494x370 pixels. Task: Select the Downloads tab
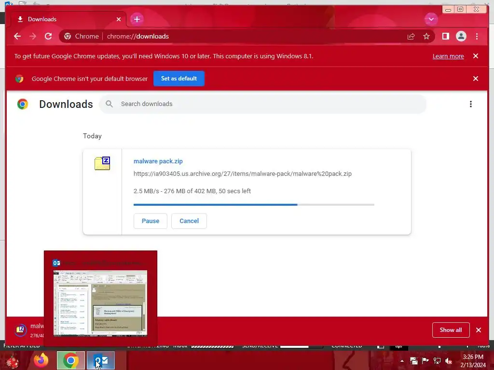click(69, 19)
